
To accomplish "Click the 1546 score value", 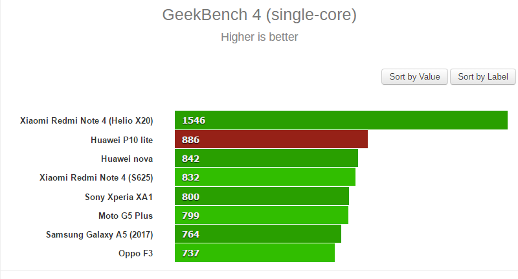I will tap(193, 120).
